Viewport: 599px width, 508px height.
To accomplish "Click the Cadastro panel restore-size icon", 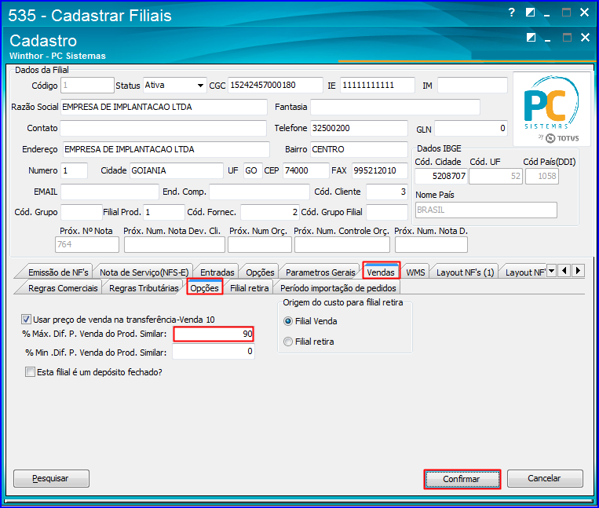I will pyautogui.click(x=531, y=38).
